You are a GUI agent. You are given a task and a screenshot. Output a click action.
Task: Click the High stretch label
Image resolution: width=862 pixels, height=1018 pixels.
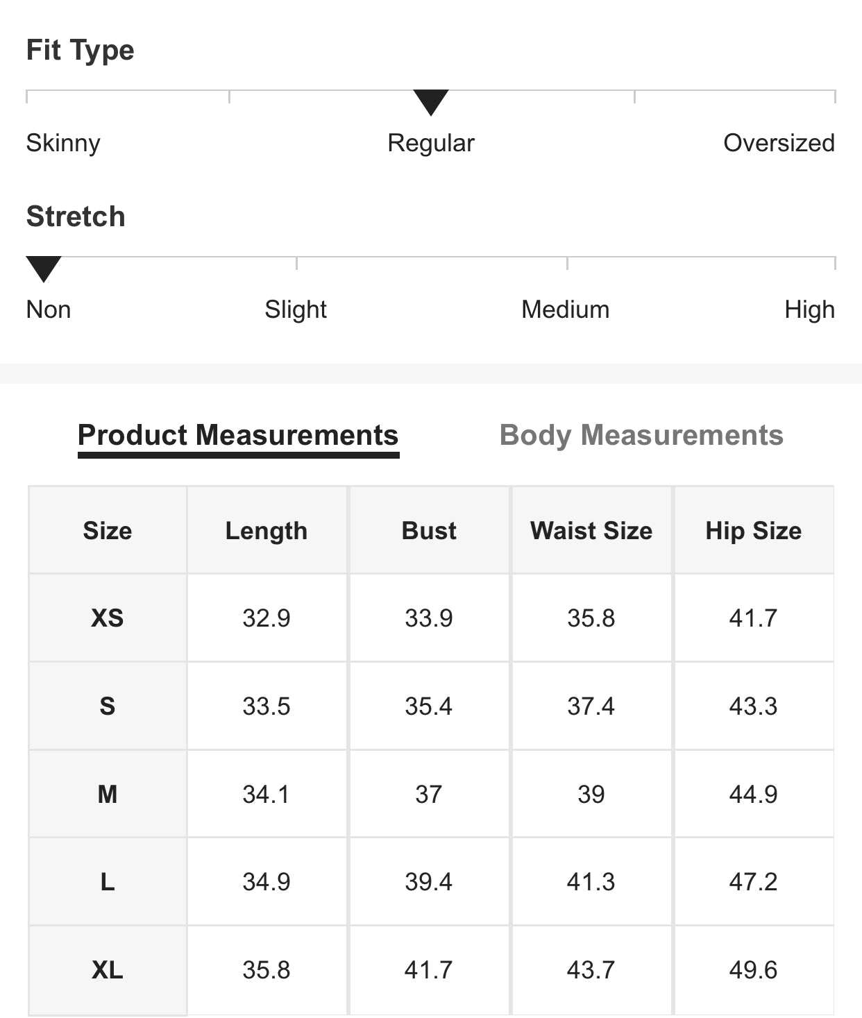pyautogui.click(x=809, y=309)
